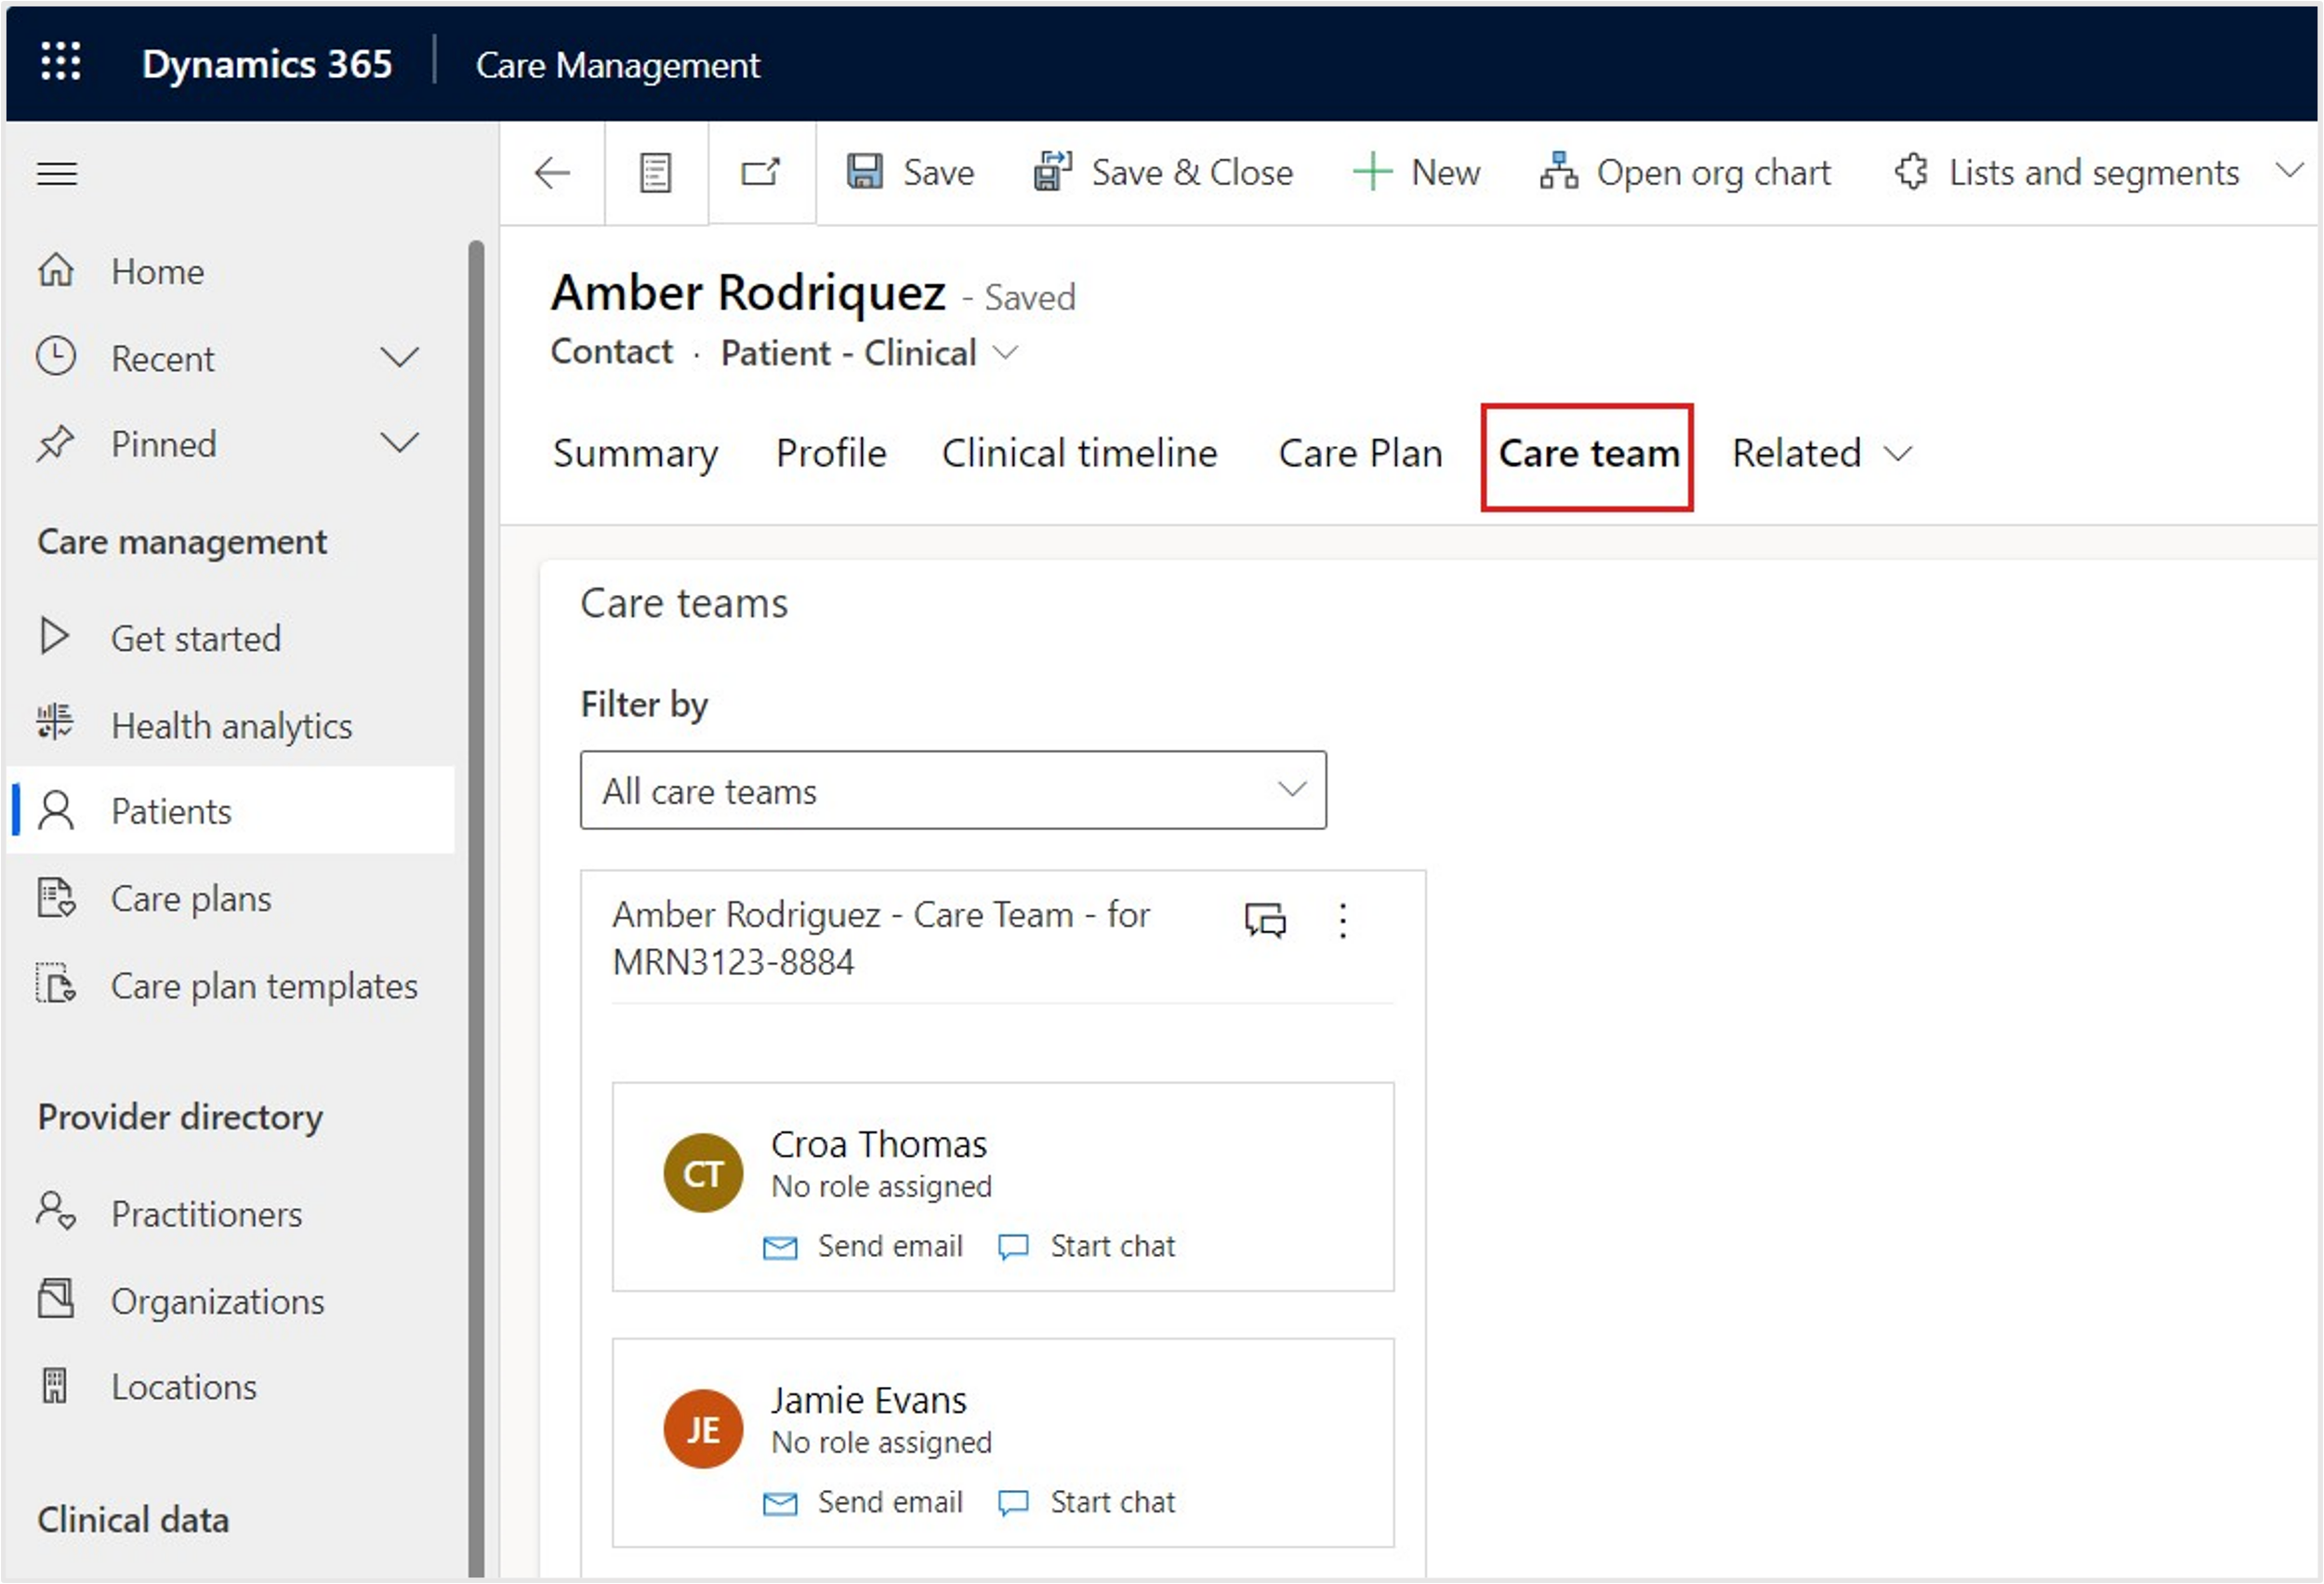
Task: Start group chat for Amber's care team
Action: coord(1265,919)
